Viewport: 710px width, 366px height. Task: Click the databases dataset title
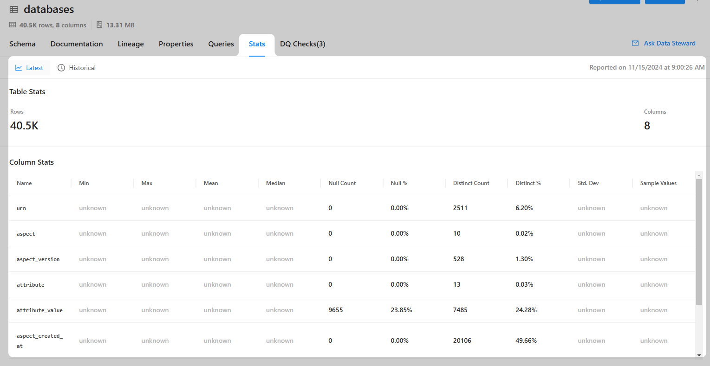[x=49, y=9]
